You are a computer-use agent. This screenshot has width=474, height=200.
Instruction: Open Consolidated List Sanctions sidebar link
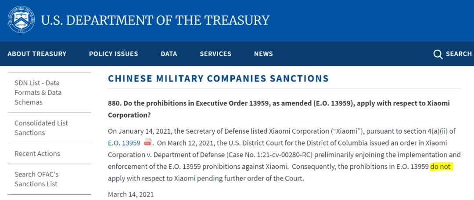[x=41, y=127]
